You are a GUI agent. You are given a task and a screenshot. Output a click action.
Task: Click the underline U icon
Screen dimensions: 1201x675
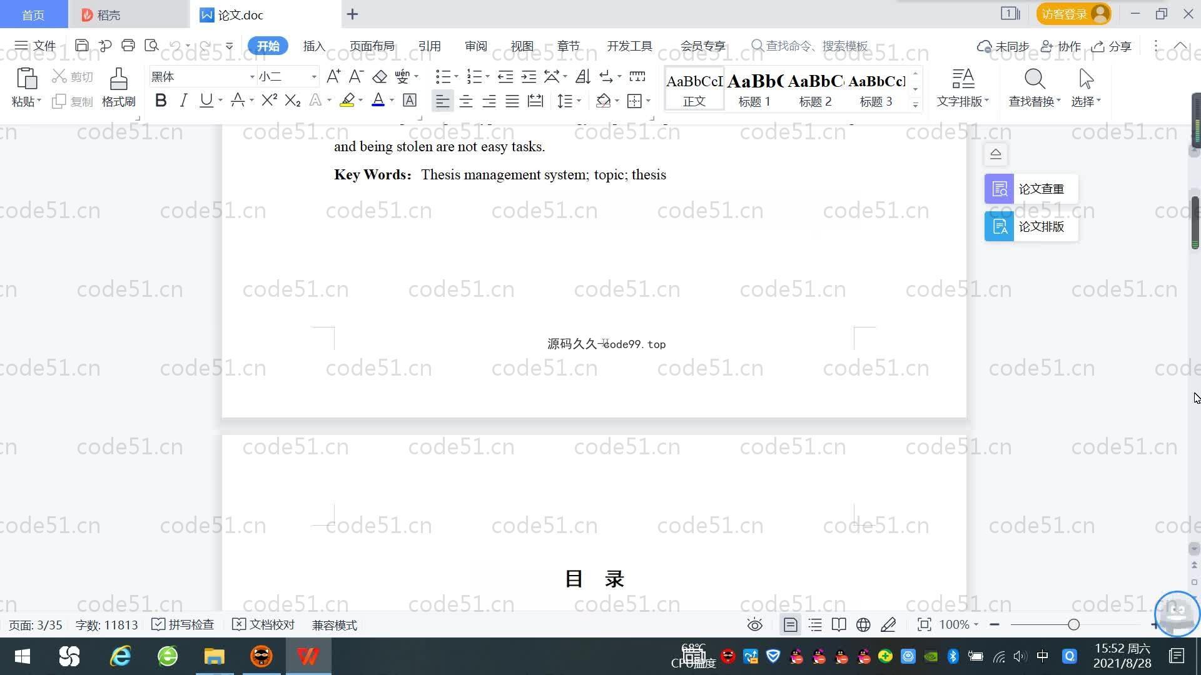click(206, 101)
